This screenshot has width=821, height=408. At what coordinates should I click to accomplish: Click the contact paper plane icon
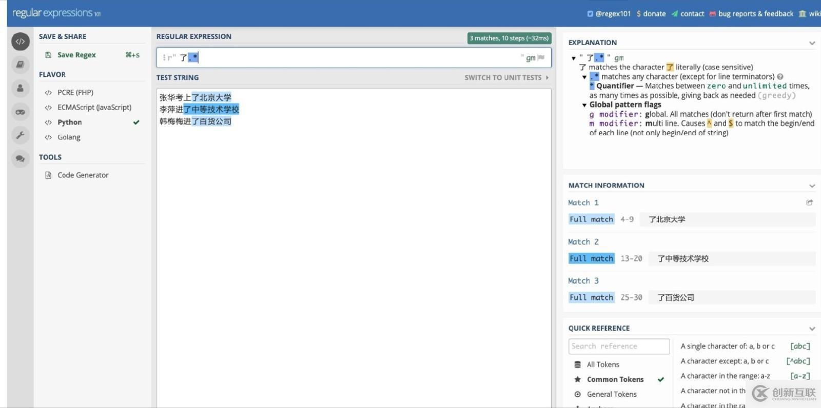(675, 14)
